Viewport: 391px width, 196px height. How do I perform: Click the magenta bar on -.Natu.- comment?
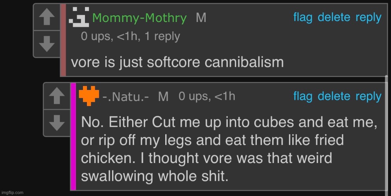click(x=73, y=136)
